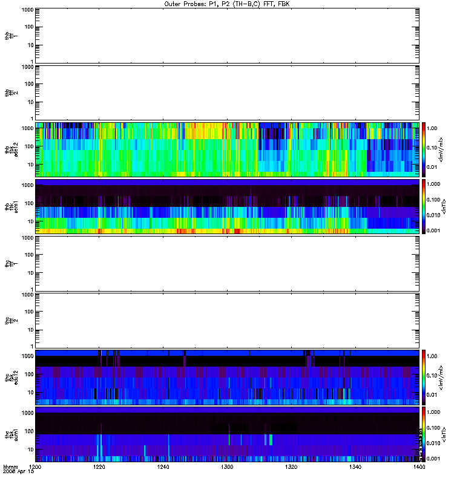Click the empty thc fff 2 plot panel
Screen dimensions: 454x484
pos(227,321)
